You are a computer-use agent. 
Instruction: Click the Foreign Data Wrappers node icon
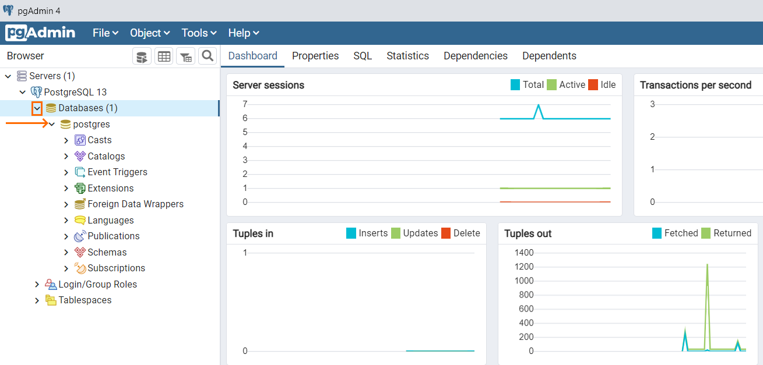tap(80, 204)
